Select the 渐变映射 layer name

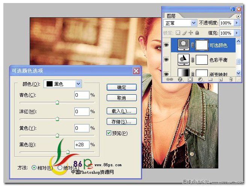tap(218, 74)
